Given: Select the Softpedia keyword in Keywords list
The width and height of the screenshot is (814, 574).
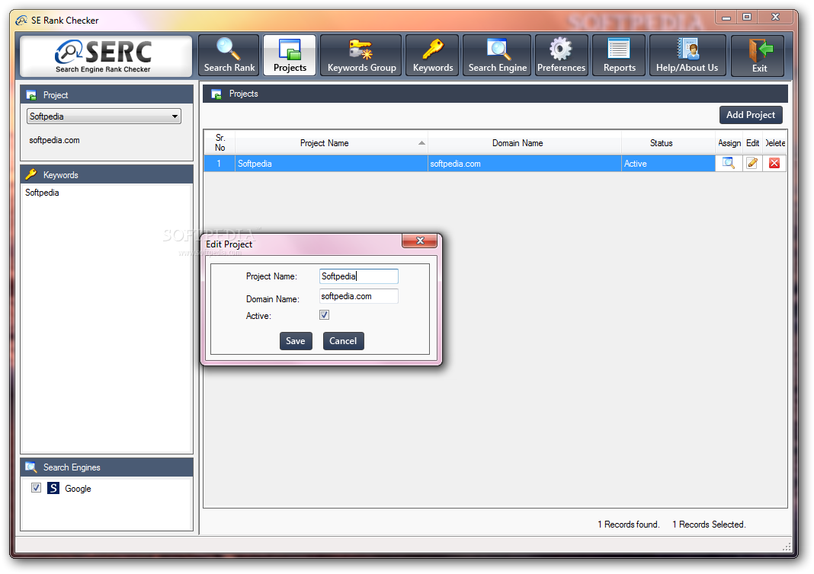Looking at the screenshot, I should [x=42, y=193].
